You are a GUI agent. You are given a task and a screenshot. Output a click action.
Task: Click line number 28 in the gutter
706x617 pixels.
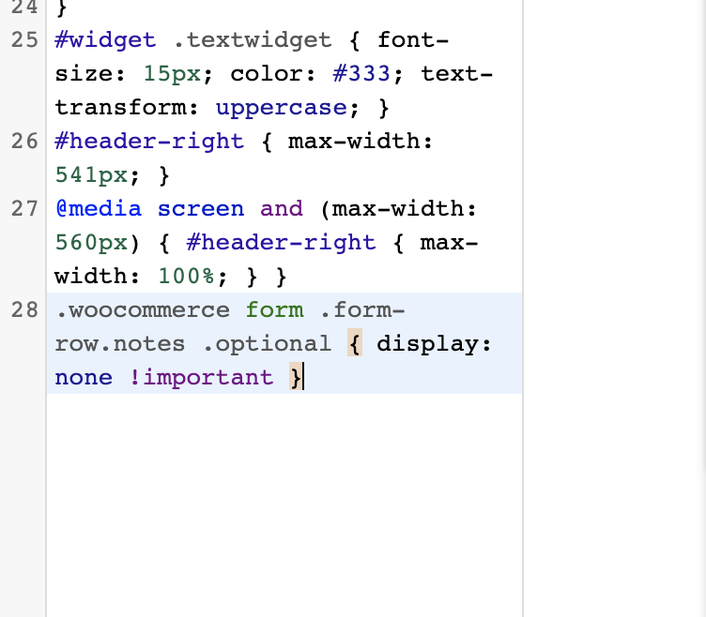[25, 310]
